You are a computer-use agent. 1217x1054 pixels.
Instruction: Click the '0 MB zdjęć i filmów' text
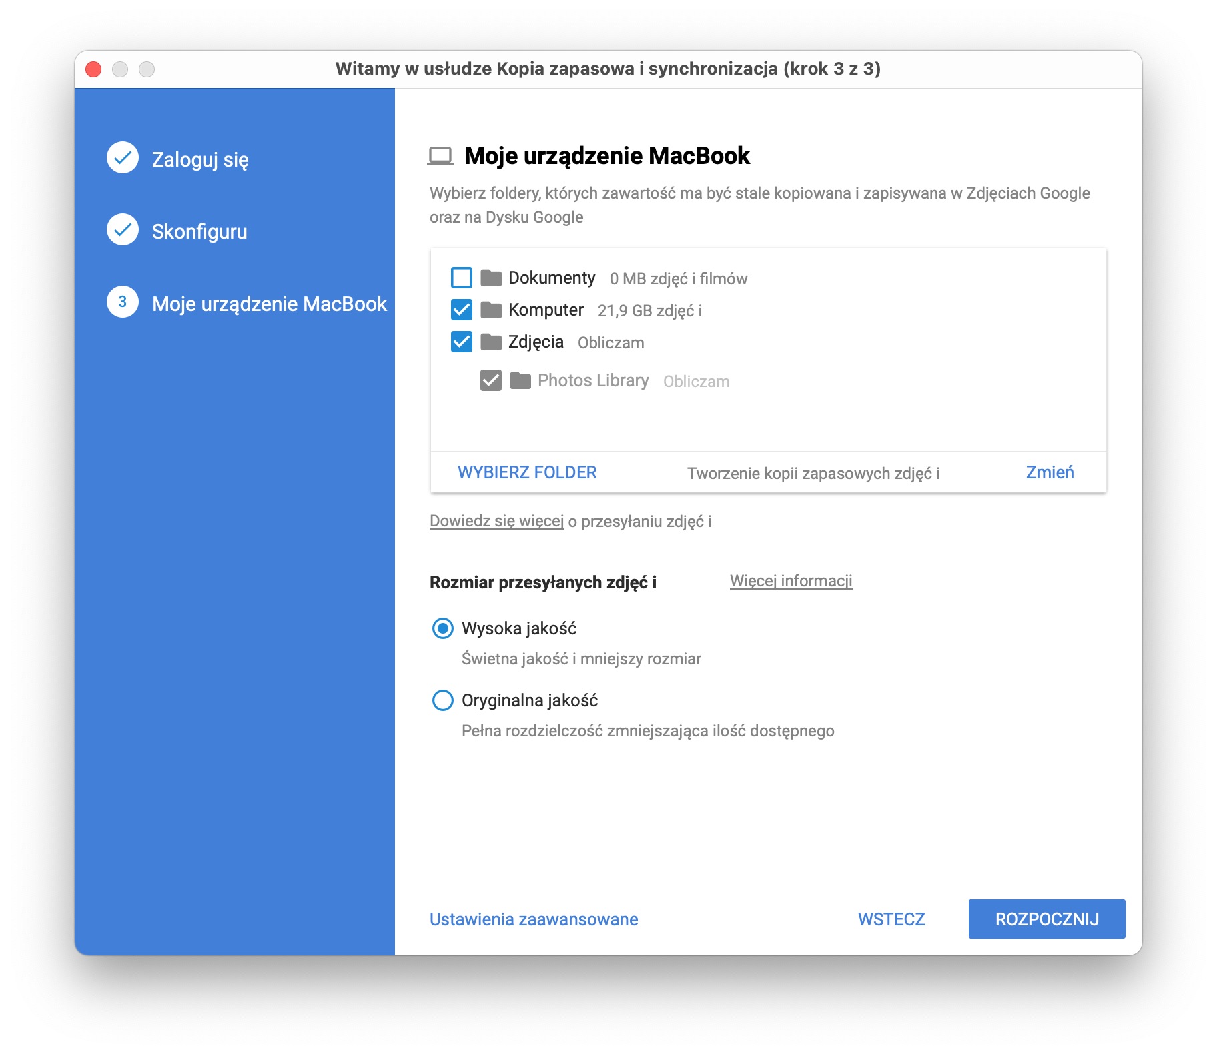click(x=679, y=279)
